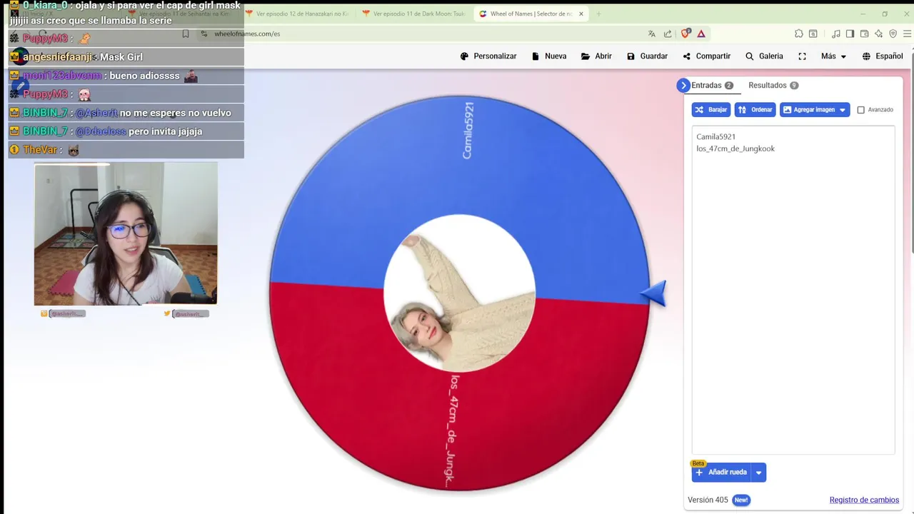Viewport: 914px width, 514px height.
Task: Open Brave Rewards triangle icon
Action: point(701,34)
